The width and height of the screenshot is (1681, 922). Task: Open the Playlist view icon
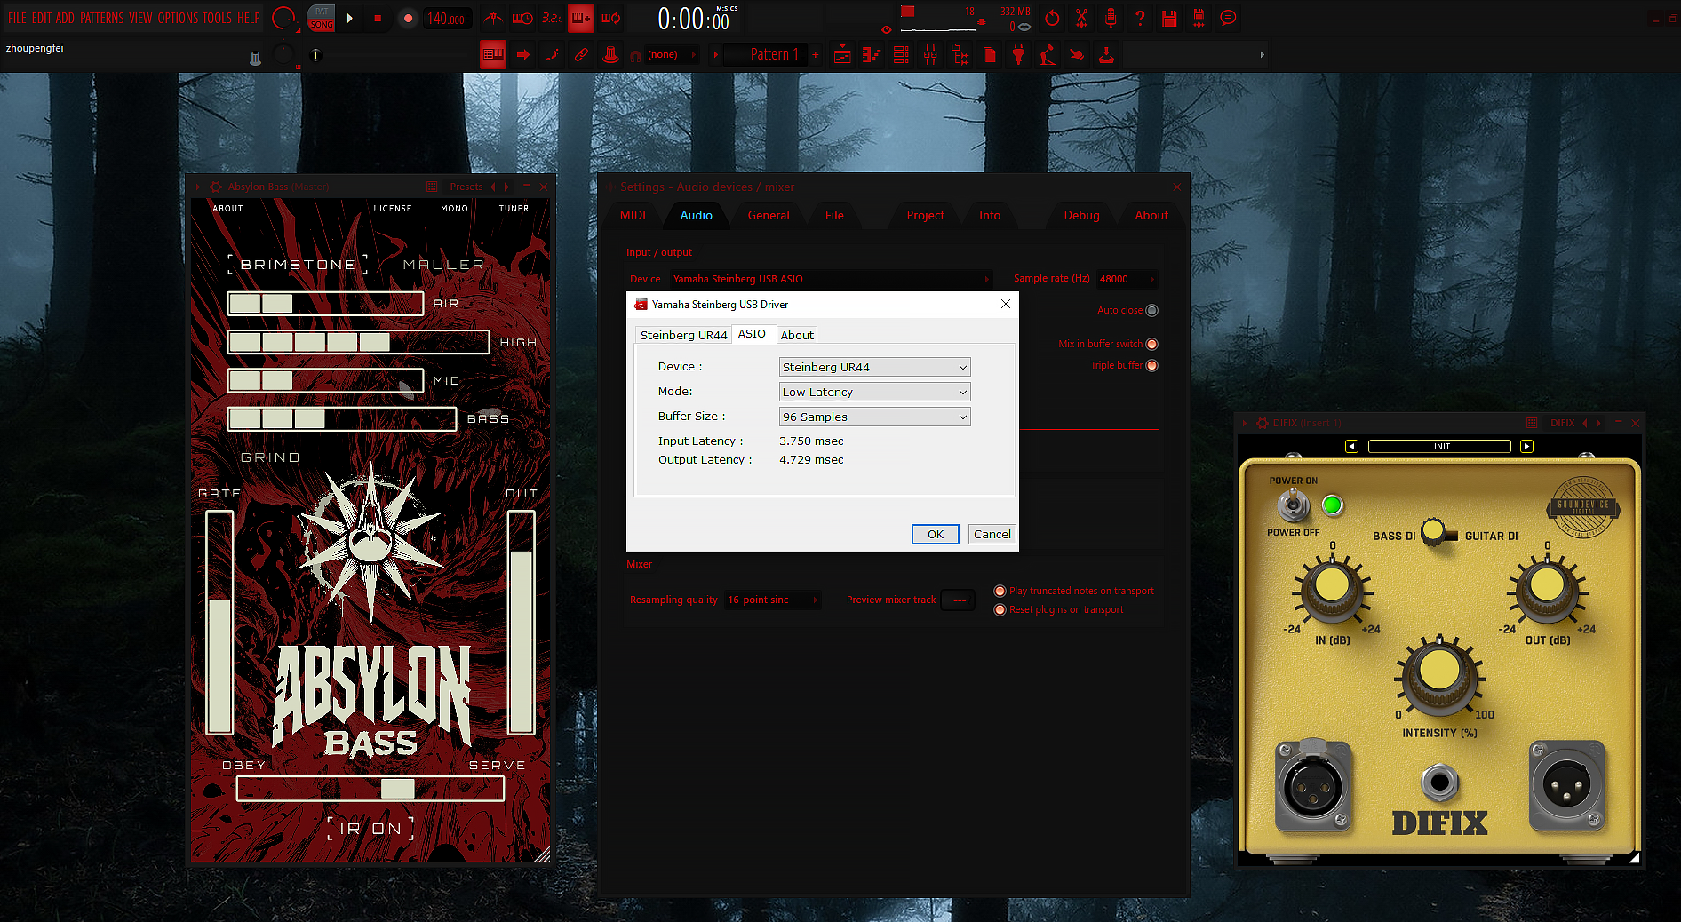click(842, 55)
